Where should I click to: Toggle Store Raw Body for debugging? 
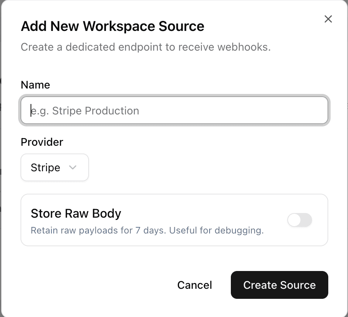click(300, 220)
